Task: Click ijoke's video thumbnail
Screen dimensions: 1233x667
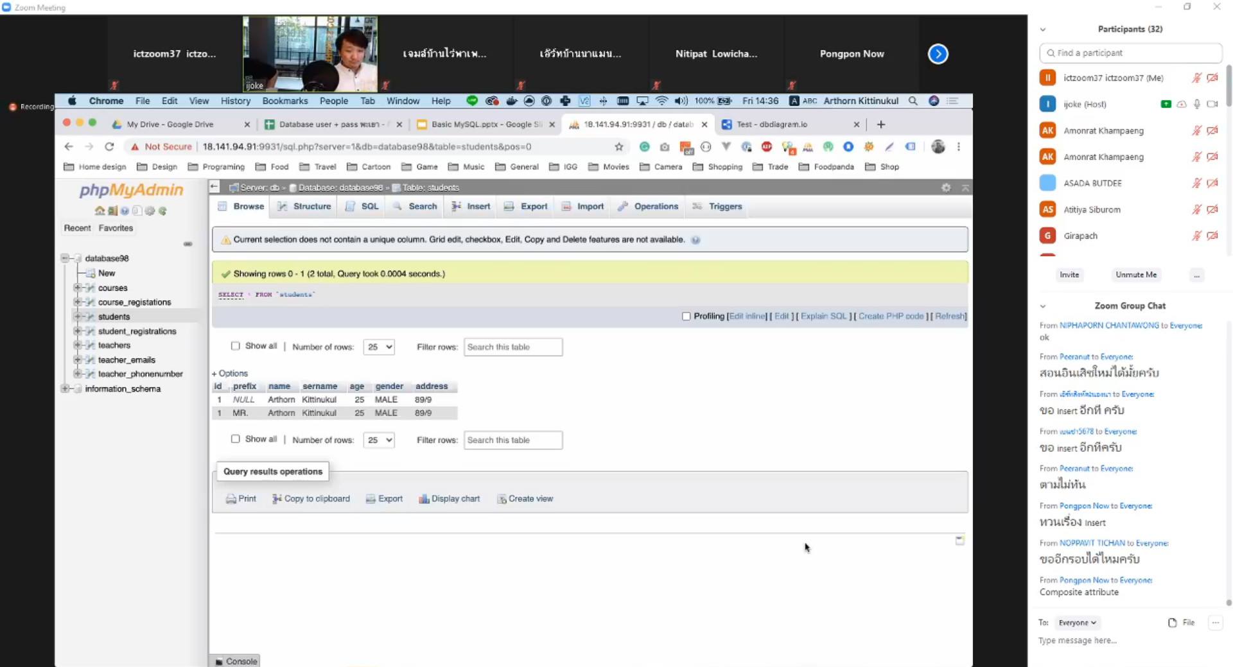Action: [310, 54]
